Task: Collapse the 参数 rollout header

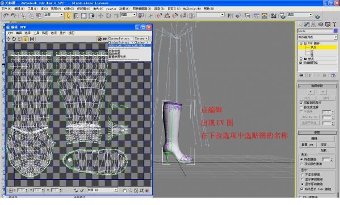Action: click(317, 133)
